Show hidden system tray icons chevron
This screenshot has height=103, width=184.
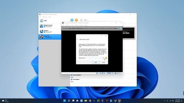click(x=165, y=101)
